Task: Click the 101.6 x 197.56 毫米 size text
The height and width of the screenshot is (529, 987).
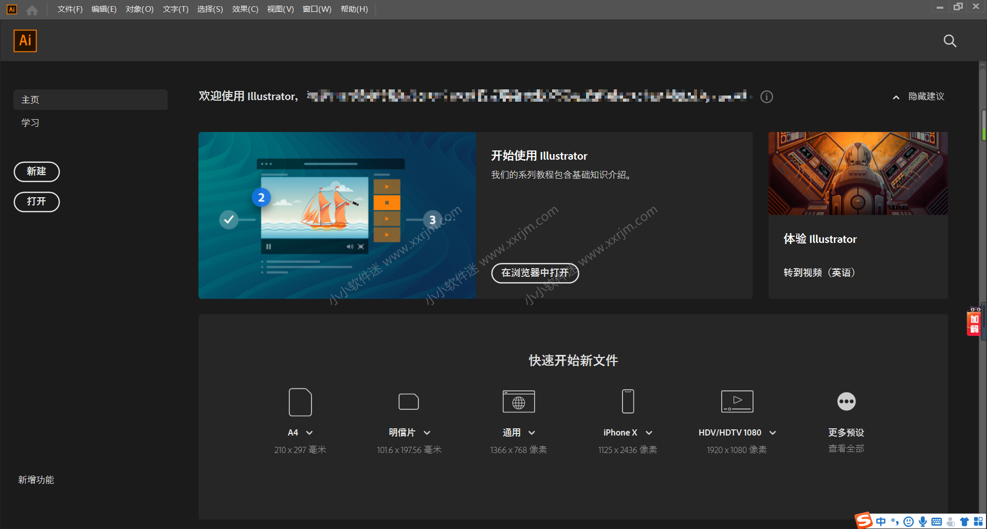Action: pyautogui.click(x=409, y=450)
